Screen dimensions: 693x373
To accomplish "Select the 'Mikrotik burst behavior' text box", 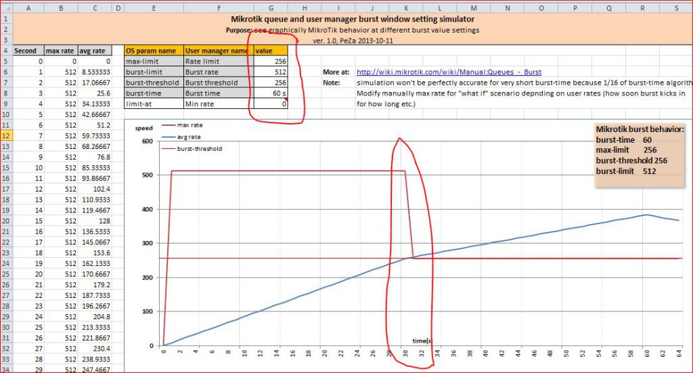I will pos(639,150).
